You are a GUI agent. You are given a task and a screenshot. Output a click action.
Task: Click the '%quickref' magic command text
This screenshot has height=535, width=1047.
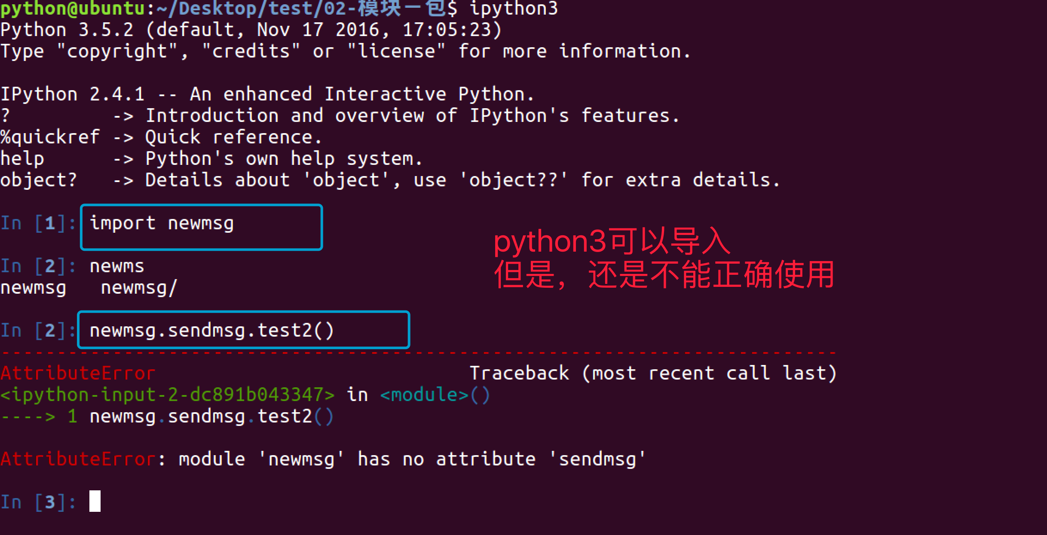50,137
